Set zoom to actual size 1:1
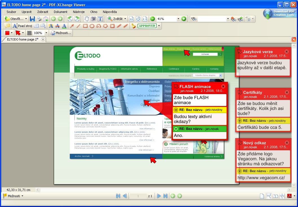 coord(131,19)
